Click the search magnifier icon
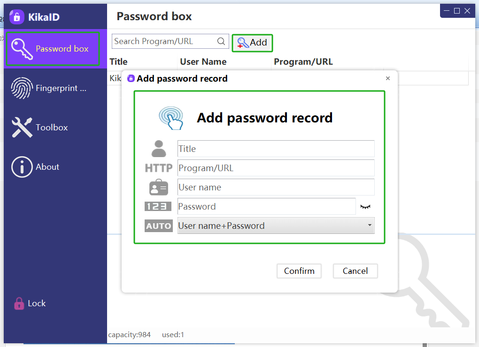This screenshot has height=347, width=479. (x=221, y=41)
